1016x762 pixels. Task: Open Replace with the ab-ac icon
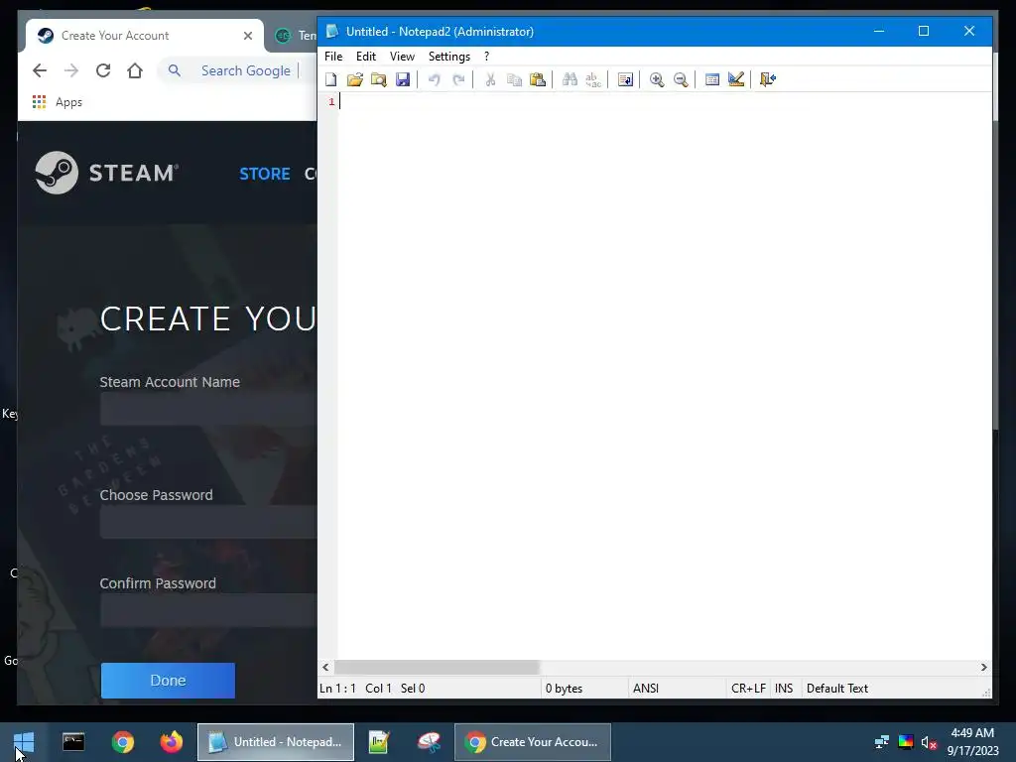click(593, 79)
